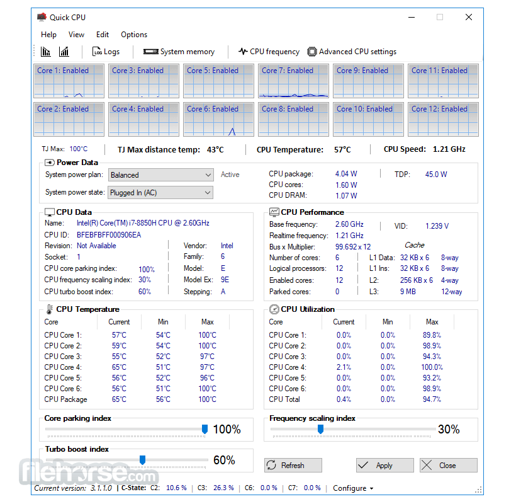Click the Apply button

tap(385, 465)
